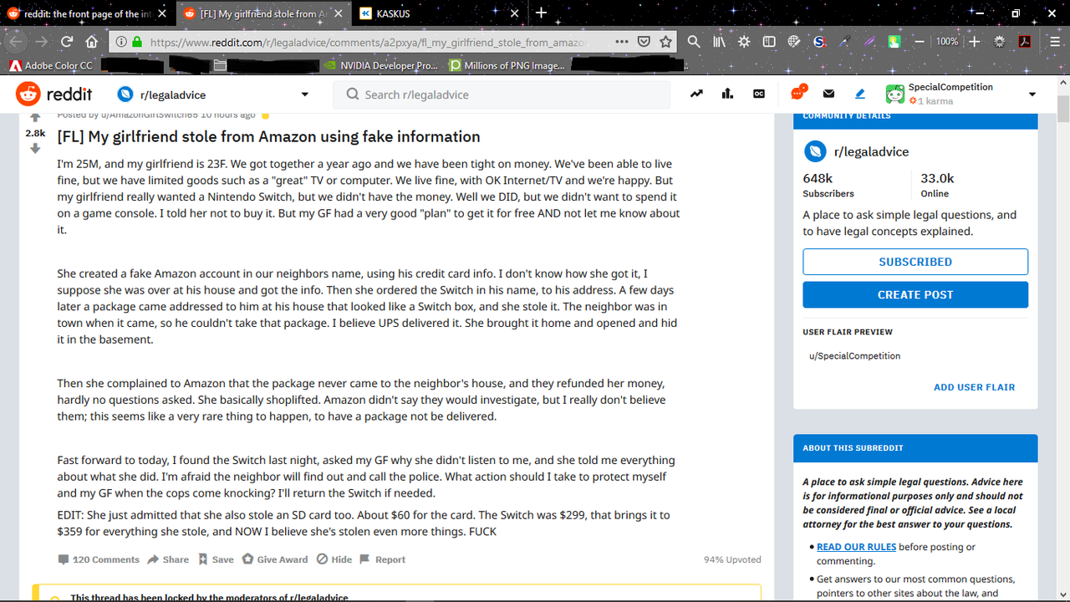Open the r/all bar chart icon
The image size is (1070, 602).
click(x=727, y=94)
